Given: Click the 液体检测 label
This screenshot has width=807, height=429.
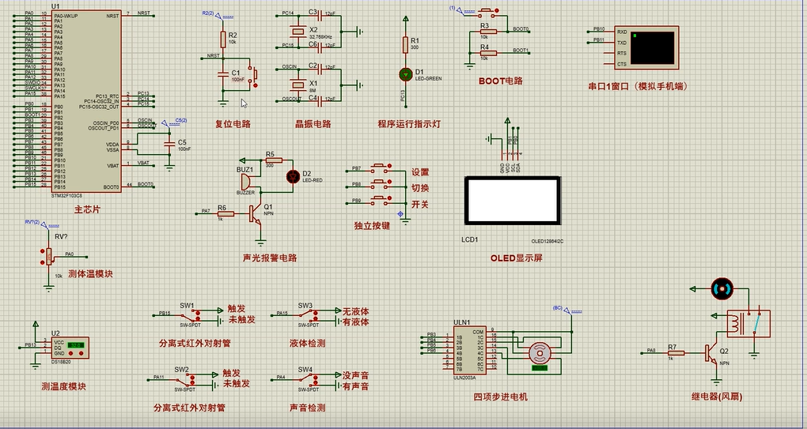Looking at the screenshot, I should point(308,343).
